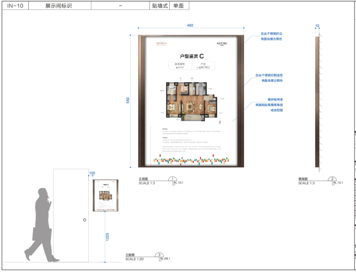
Task: Click the "IN_10.1" reference beside marker 1
Action: click(x=178, y=183)
